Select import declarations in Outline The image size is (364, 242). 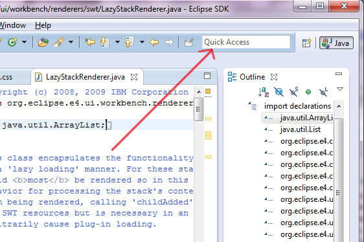297,106
